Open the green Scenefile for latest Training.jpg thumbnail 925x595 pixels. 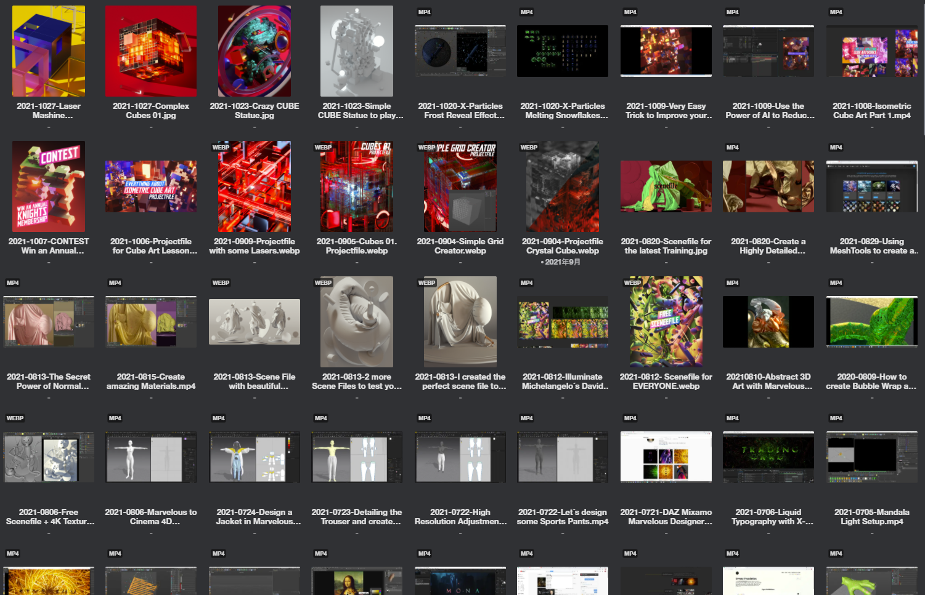pos(666,186)
